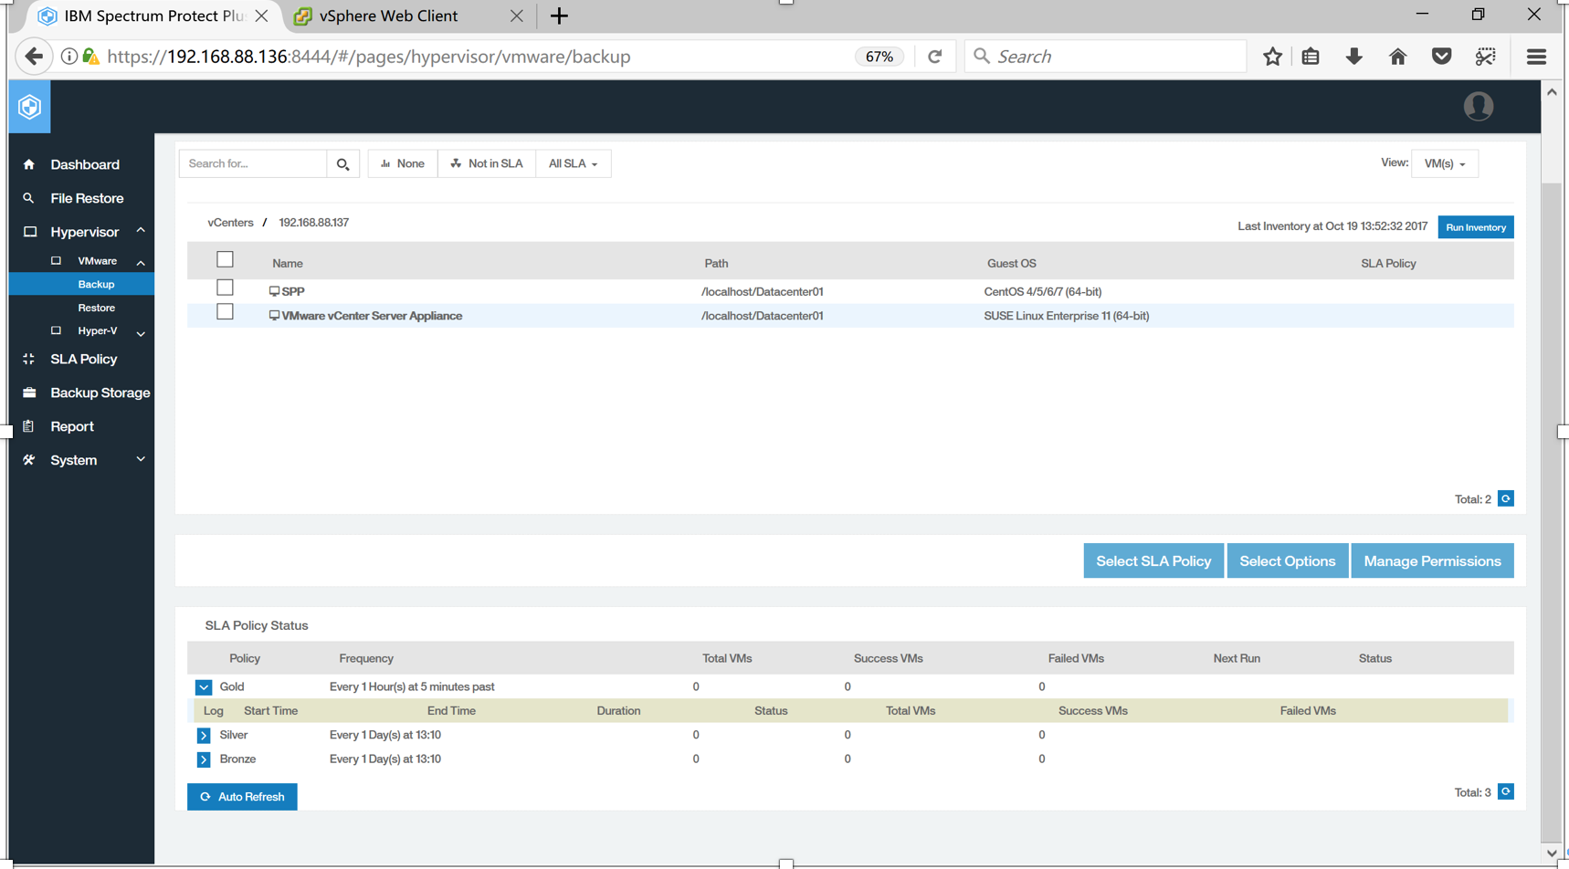Viewport: 1569px width, 869px height.
Task: Check the SPP virtual machine checkbox
Action: [x=225, y=288]
